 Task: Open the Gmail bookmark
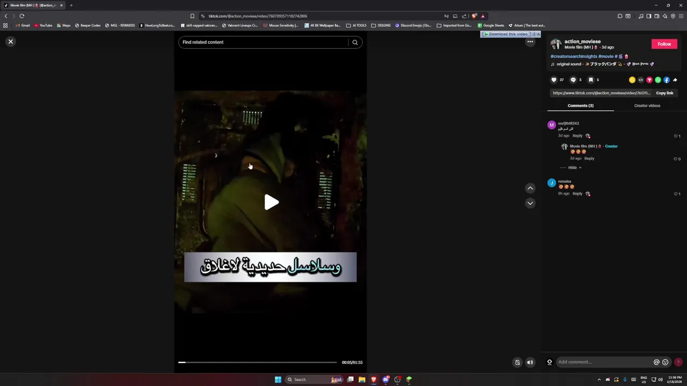click(23, 25)
